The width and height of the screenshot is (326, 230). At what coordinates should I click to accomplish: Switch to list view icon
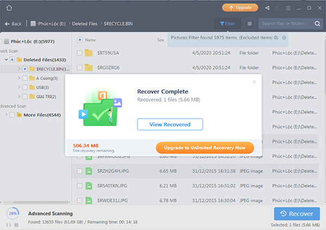click(249, 24)
